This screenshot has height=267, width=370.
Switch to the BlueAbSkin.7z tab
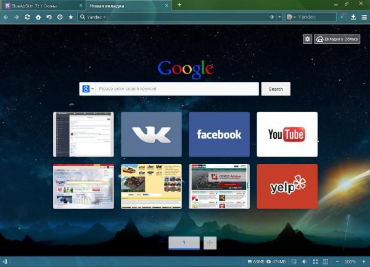pos(43,6)
